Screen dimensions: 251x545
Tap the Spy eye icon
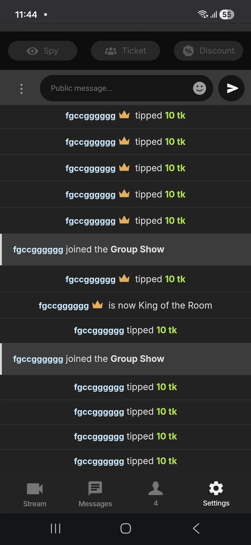pyautogui.click(x=32, y=51)
